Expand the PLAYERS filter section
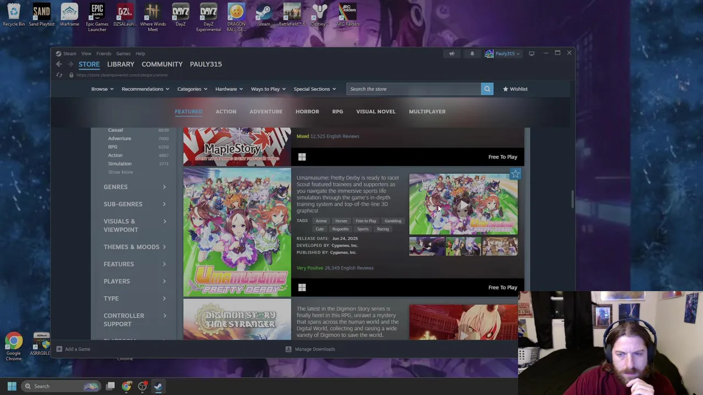This screenshot has height=395, width=703. (x=135, y=281)
